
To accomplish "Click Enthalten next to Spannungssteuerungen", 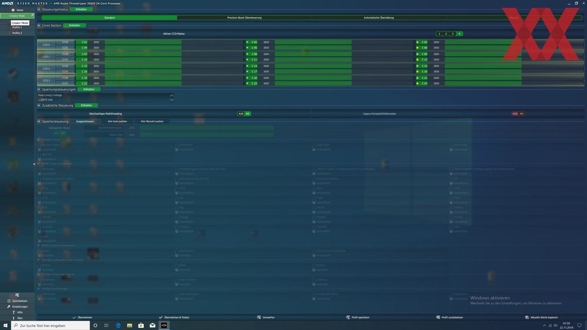I will pos(89,89).
